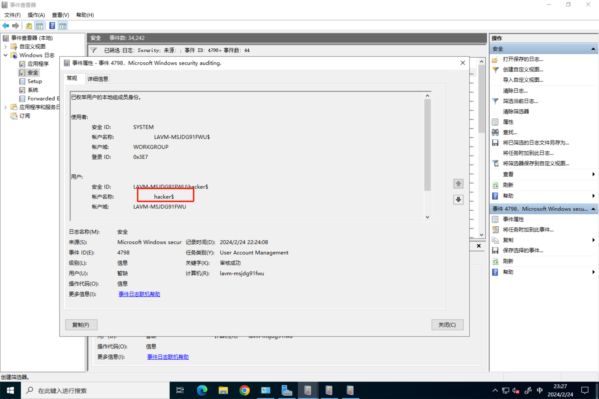Click the Copy (复制) button in dialog
The width and height of the screenshot is (599, 399).
pyautogui.click(x=81, y=325)
